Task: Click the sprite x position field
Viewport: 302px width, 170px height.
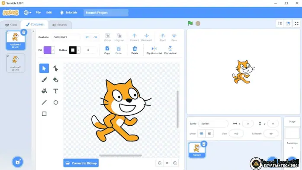Action: click(248, 124)
